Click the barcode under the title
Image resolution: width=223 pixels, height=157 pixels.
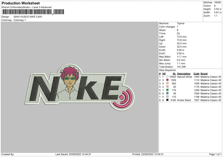pyautogui.click(x=33, y=12)
